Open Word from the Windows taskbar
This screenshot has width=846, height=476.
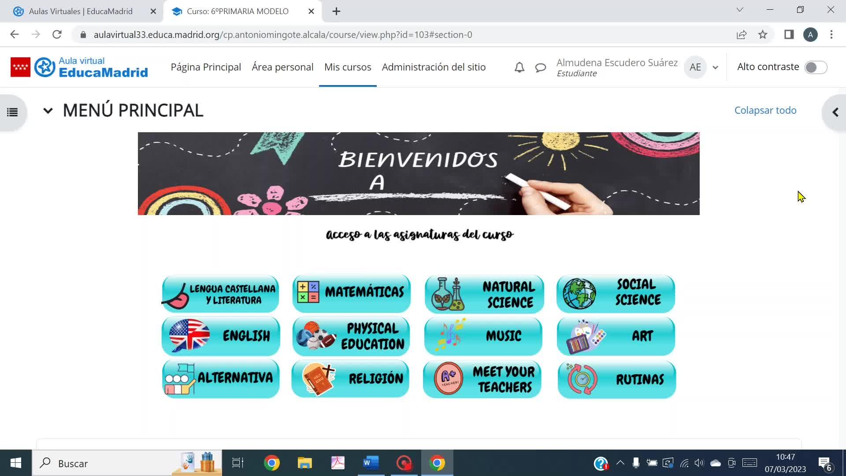[371, 463]
